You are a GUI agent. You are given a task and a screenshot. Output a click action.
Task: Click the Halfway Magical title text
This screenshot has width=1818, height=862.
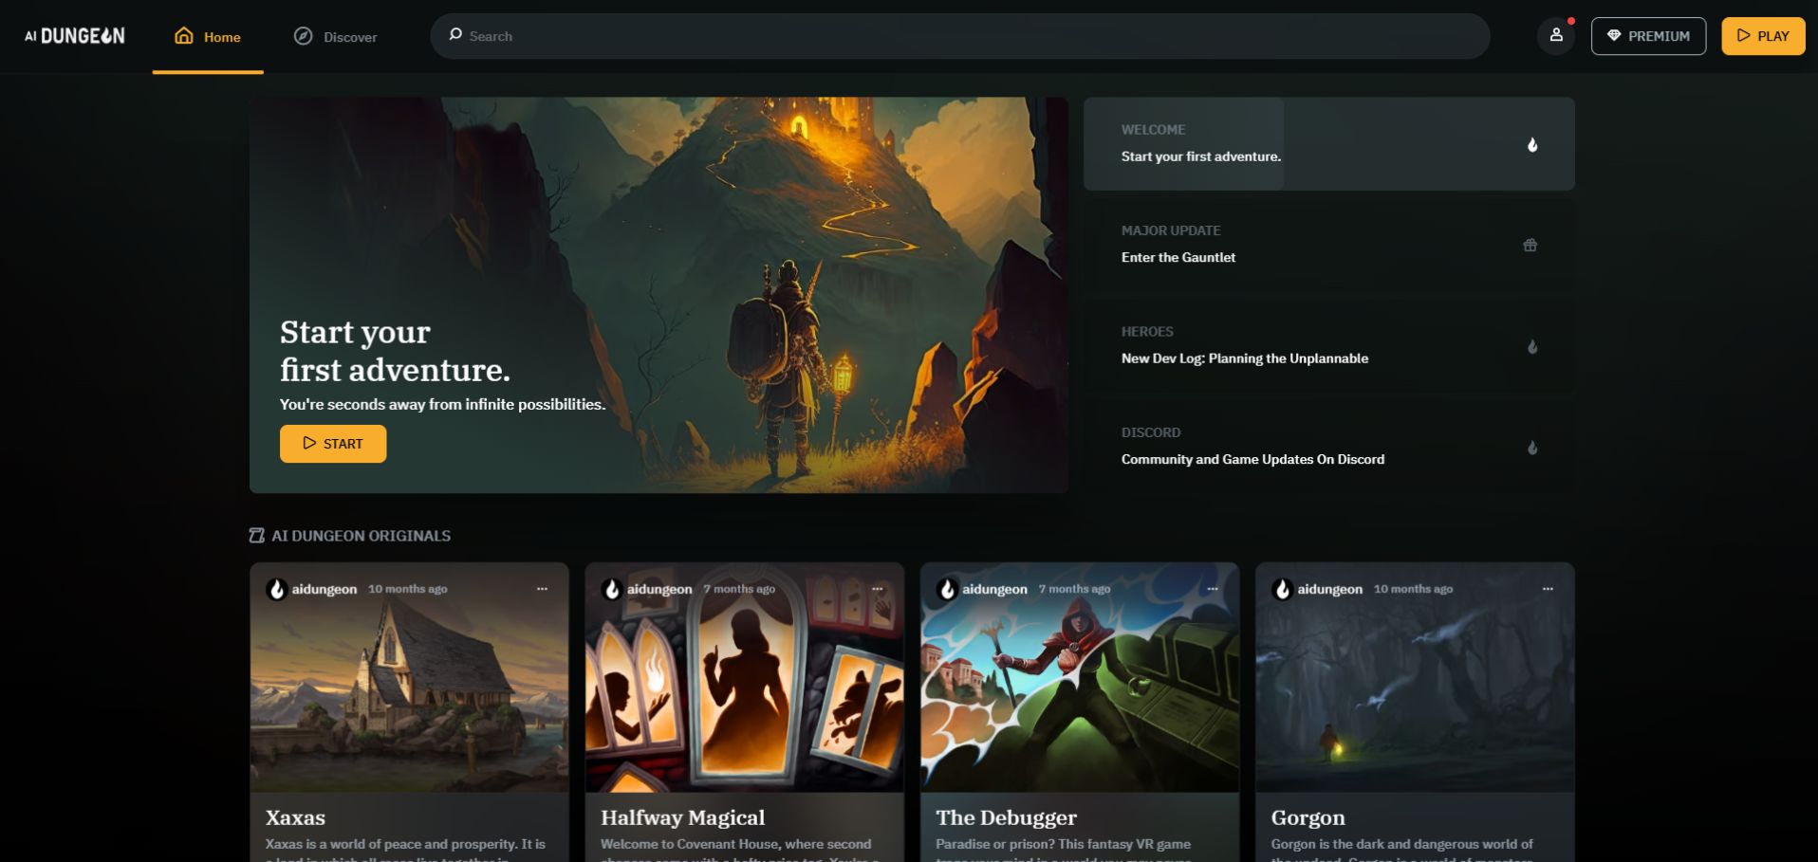[x=683, y=817]
